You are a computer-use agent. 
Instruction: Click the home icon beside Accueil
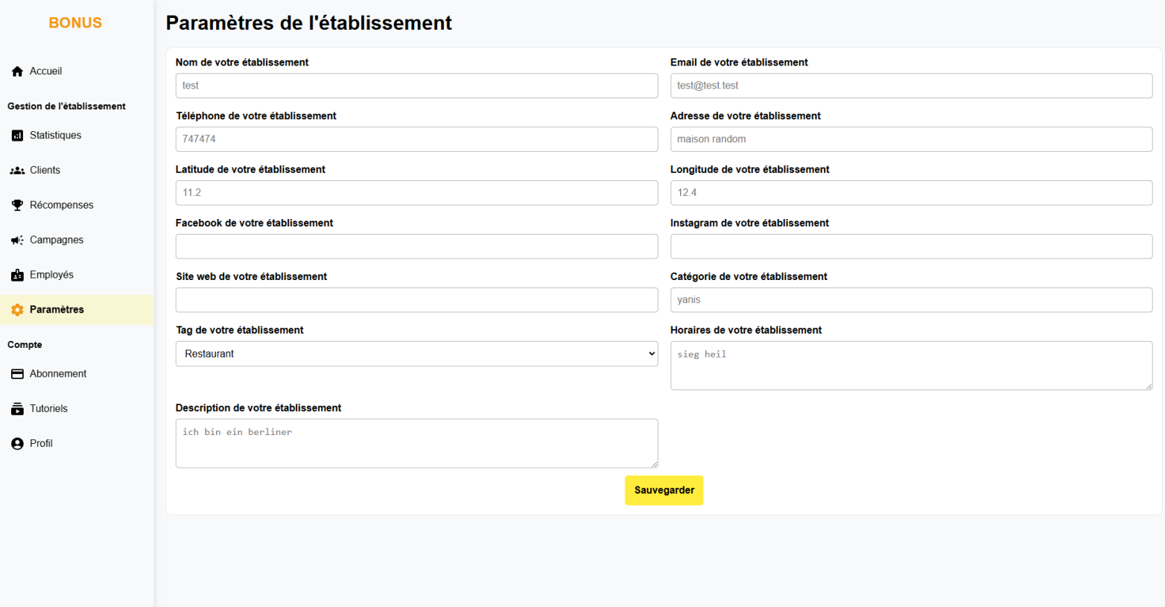click(x=17, y=71)
